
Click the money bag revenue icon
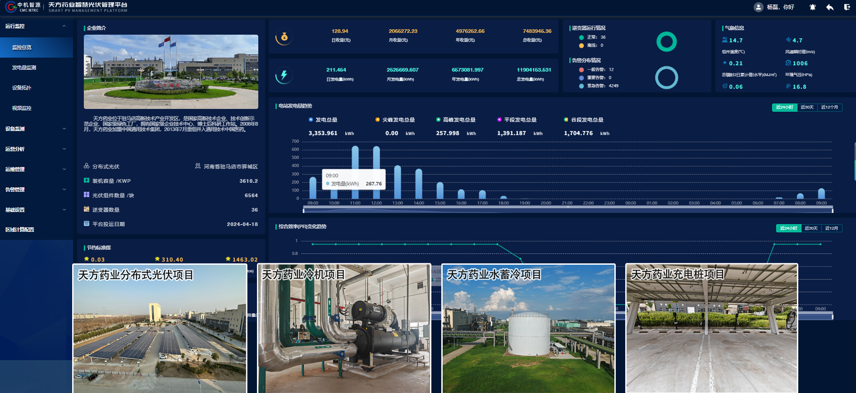pos(284,37)
